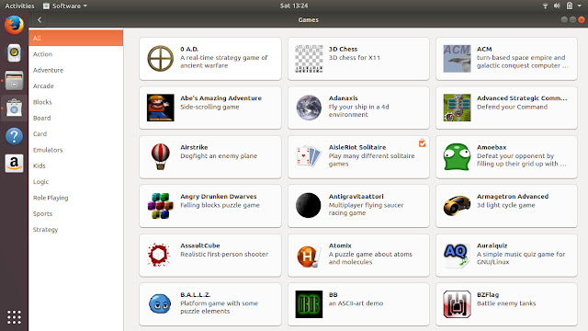Click 'an ASCII-art demo' description
This screenshot has width=588, height=331.
click(356, 303)
